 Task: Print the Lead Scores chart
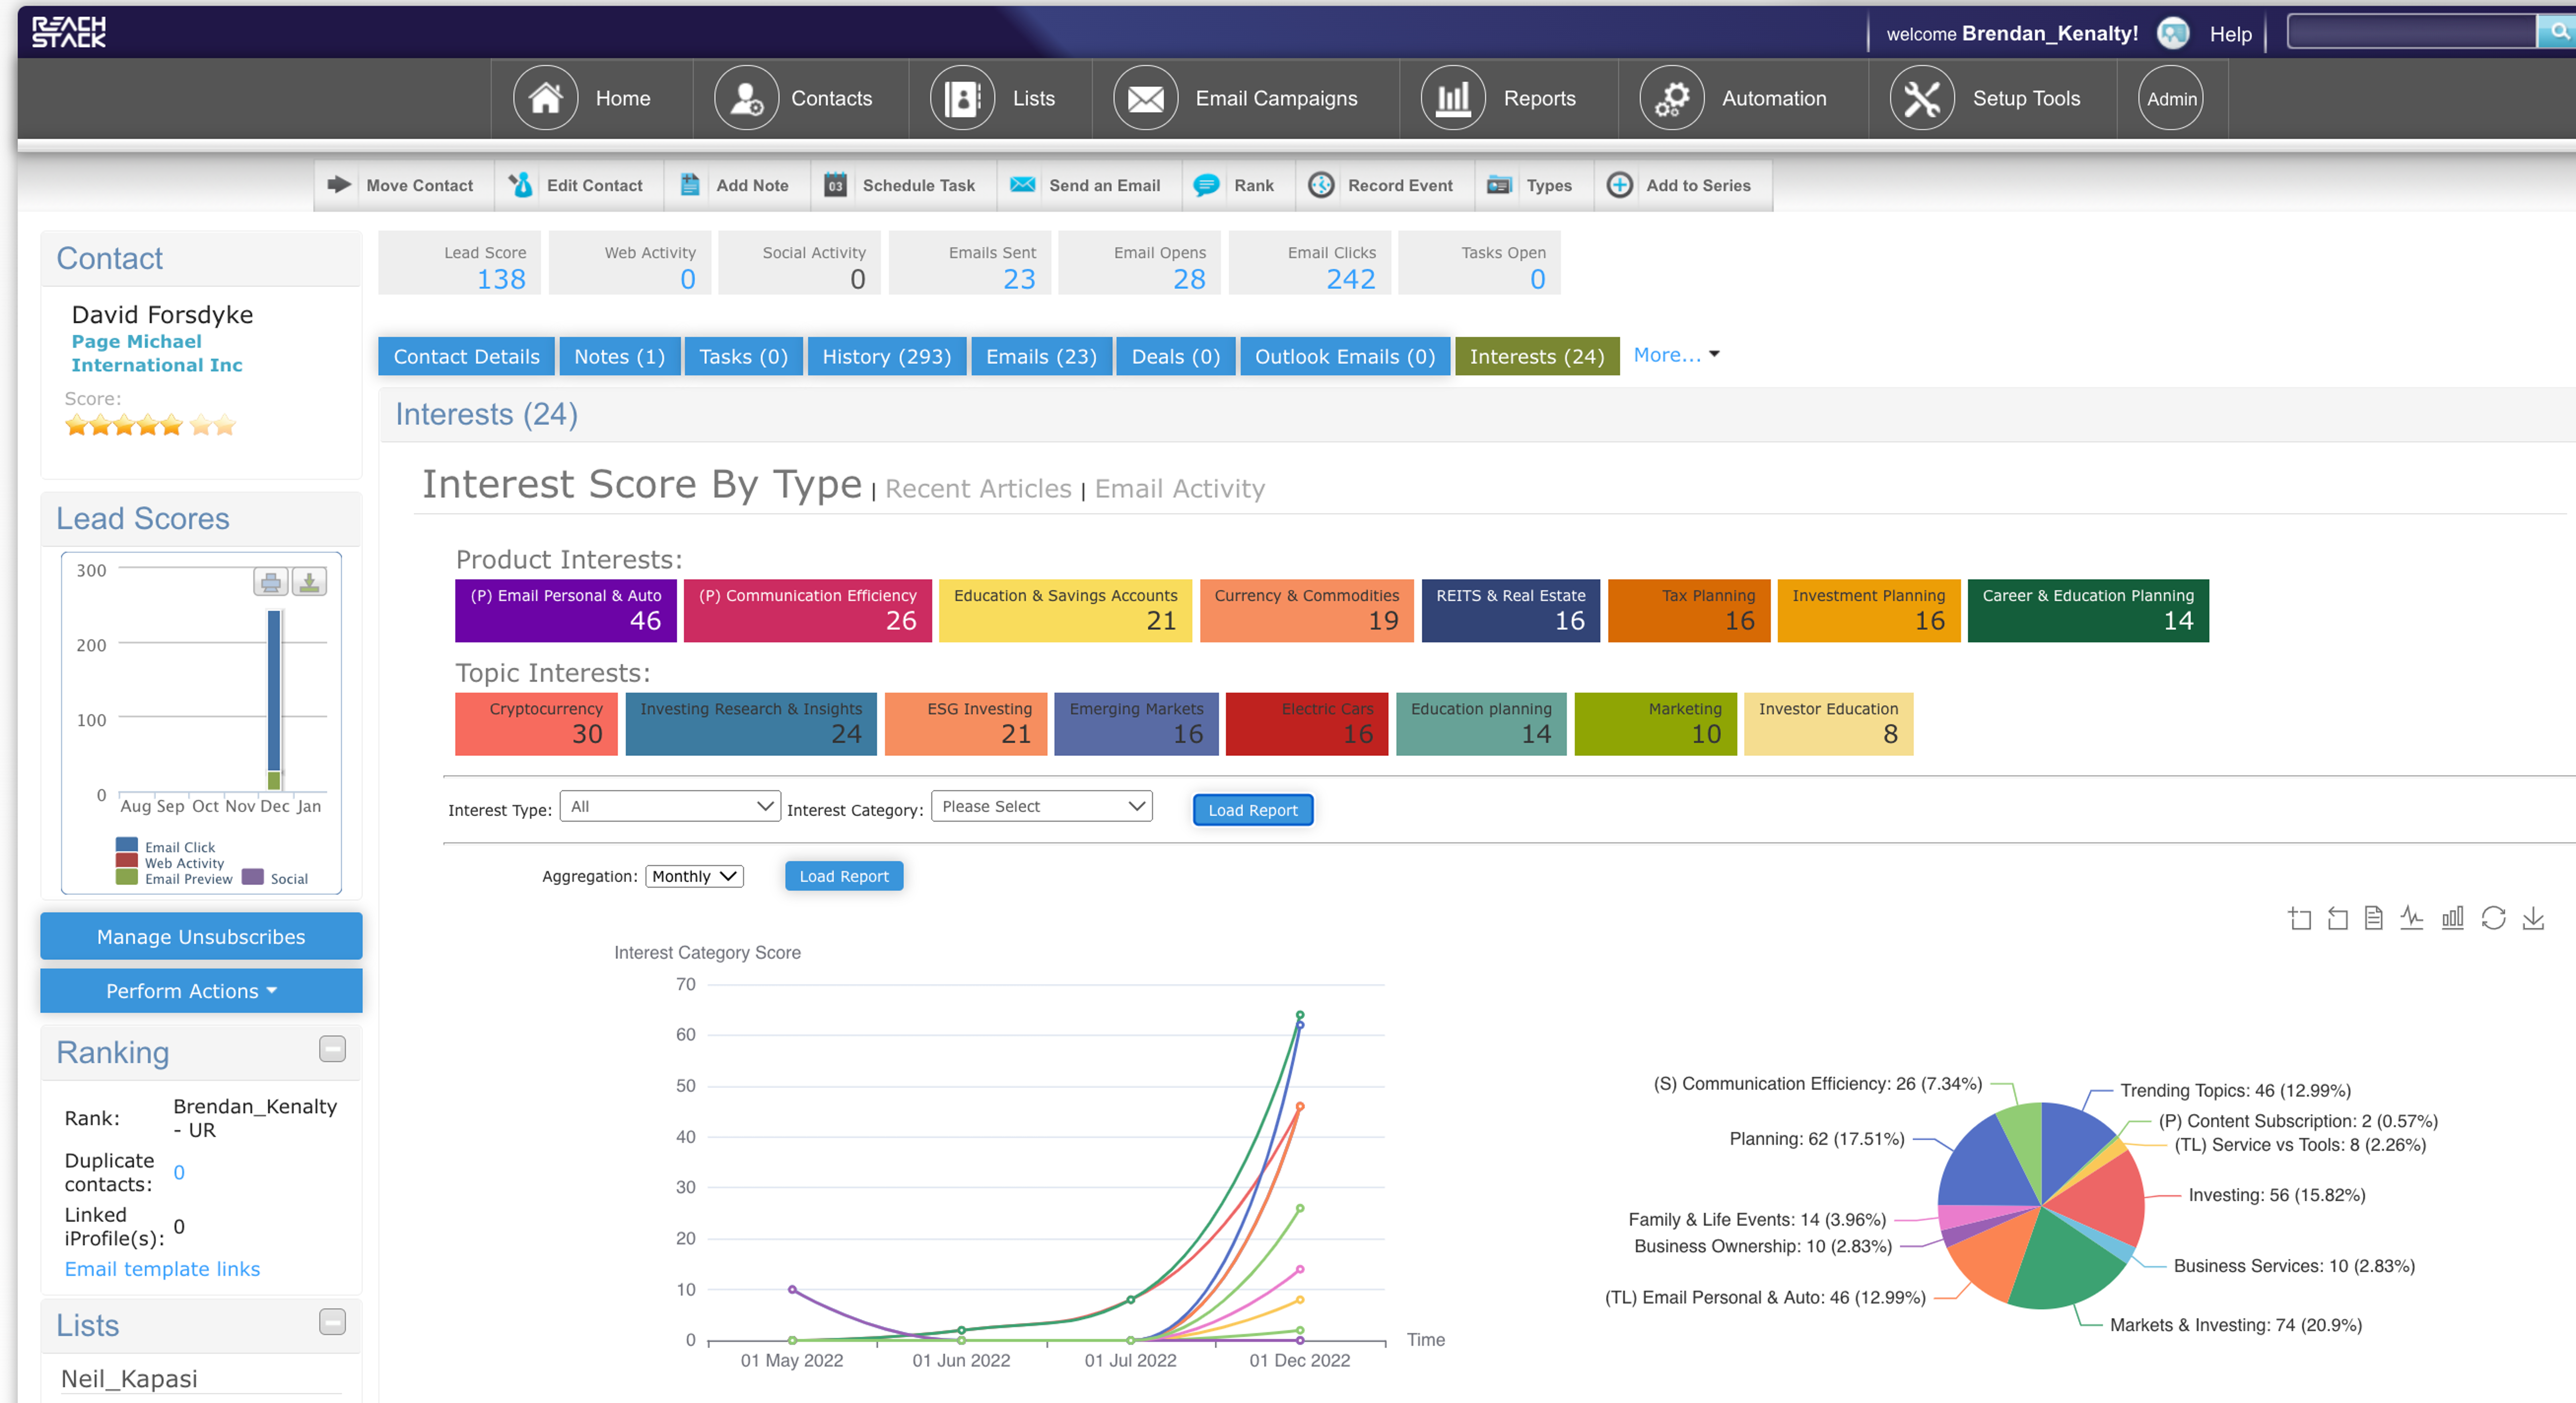tap(270, 582)
